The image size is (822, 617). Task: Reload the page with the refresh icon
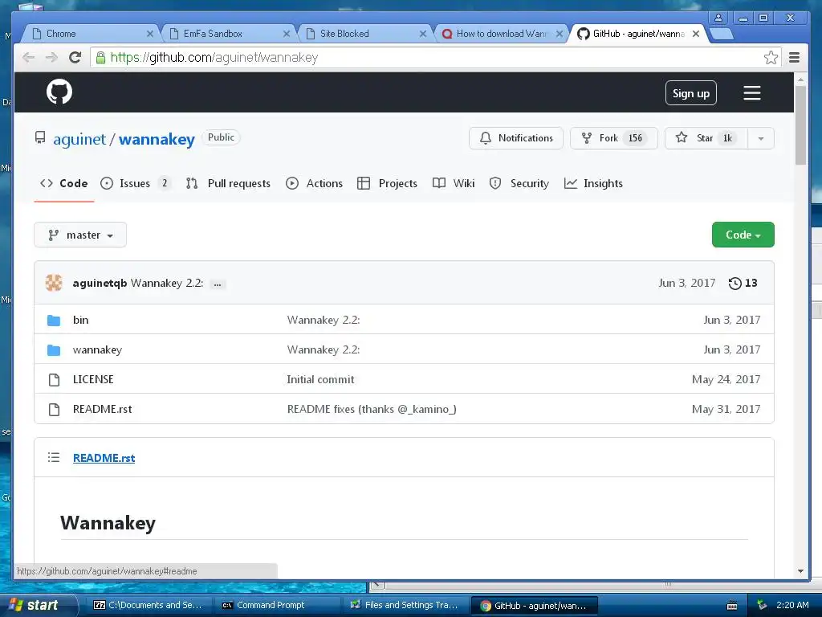tap(75, 57)
